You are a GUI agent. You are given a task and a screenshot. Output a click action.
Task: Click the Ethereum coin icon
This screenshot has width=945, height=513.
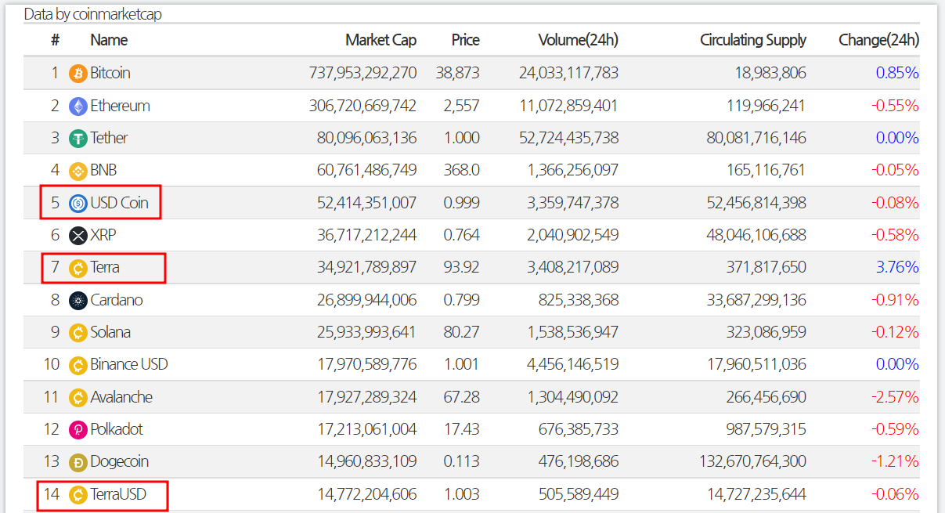tap(78, 106)
